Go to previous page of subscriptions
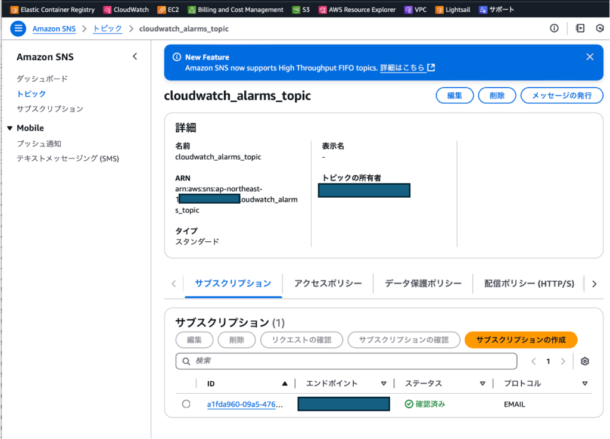610x439 pixels. point(533,361)
